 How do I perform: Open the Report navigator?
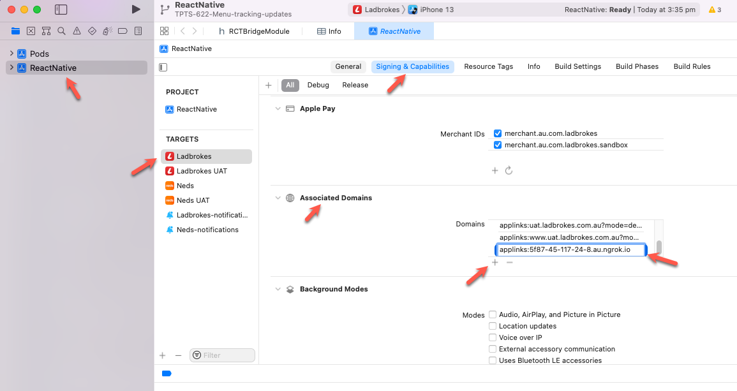pos(138,31)
